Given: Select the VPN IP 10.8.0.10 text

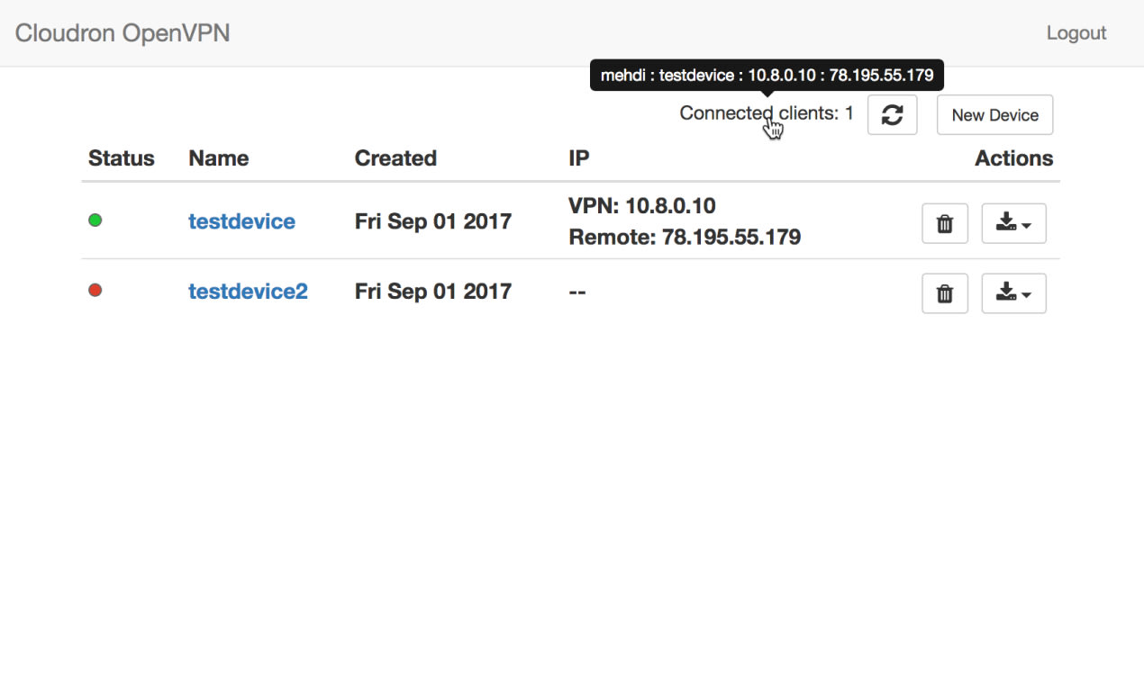Looking at the screenshot, I should 641,205.
